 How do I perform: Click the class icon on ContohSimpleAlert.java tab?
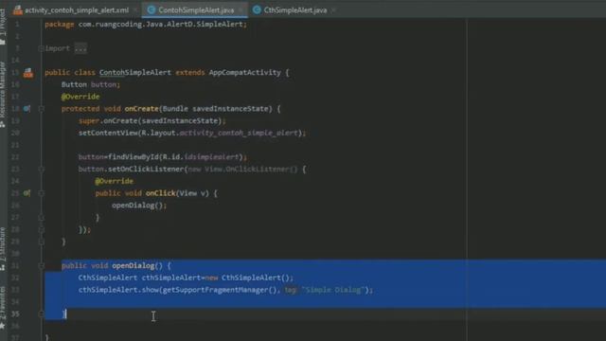pos(151,10)
